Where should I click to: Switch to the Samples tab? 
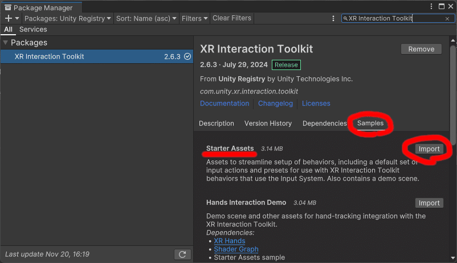point(370,123)
